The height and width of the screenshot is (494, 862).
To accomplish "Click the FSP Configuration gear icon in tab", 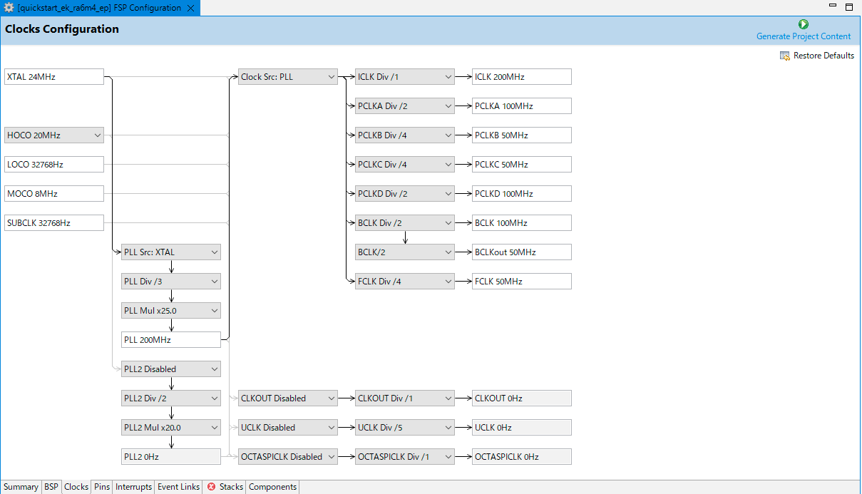I will (9, 8).
